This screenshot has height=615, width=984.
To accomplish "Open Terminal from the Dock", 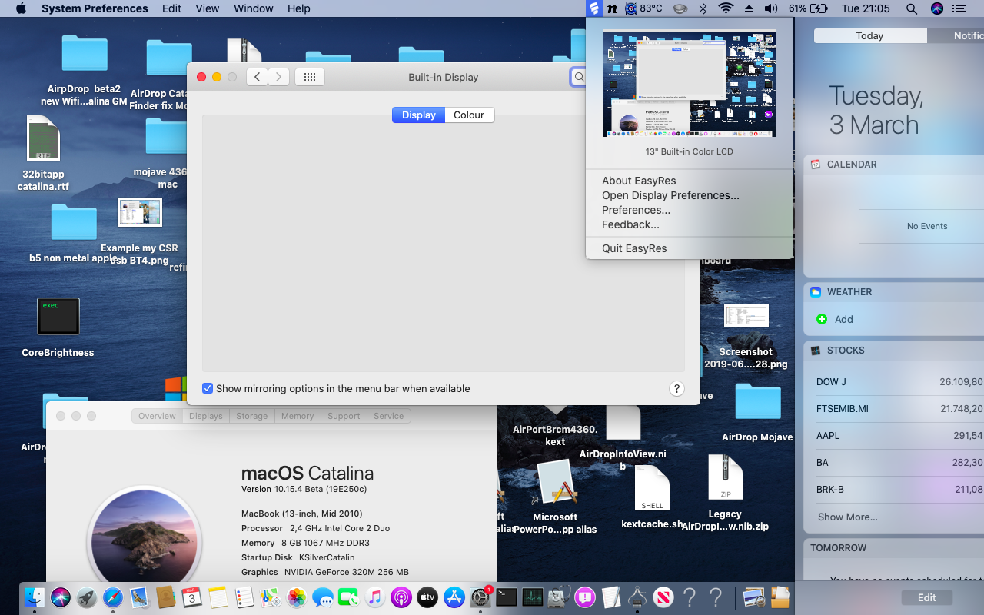I will click(506, 597).
